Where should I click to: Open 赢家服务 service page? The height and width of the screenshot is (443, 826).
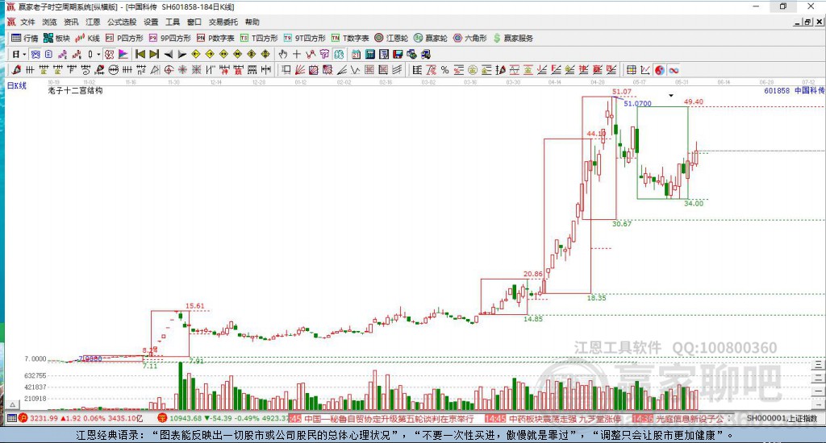pos(512,38)
